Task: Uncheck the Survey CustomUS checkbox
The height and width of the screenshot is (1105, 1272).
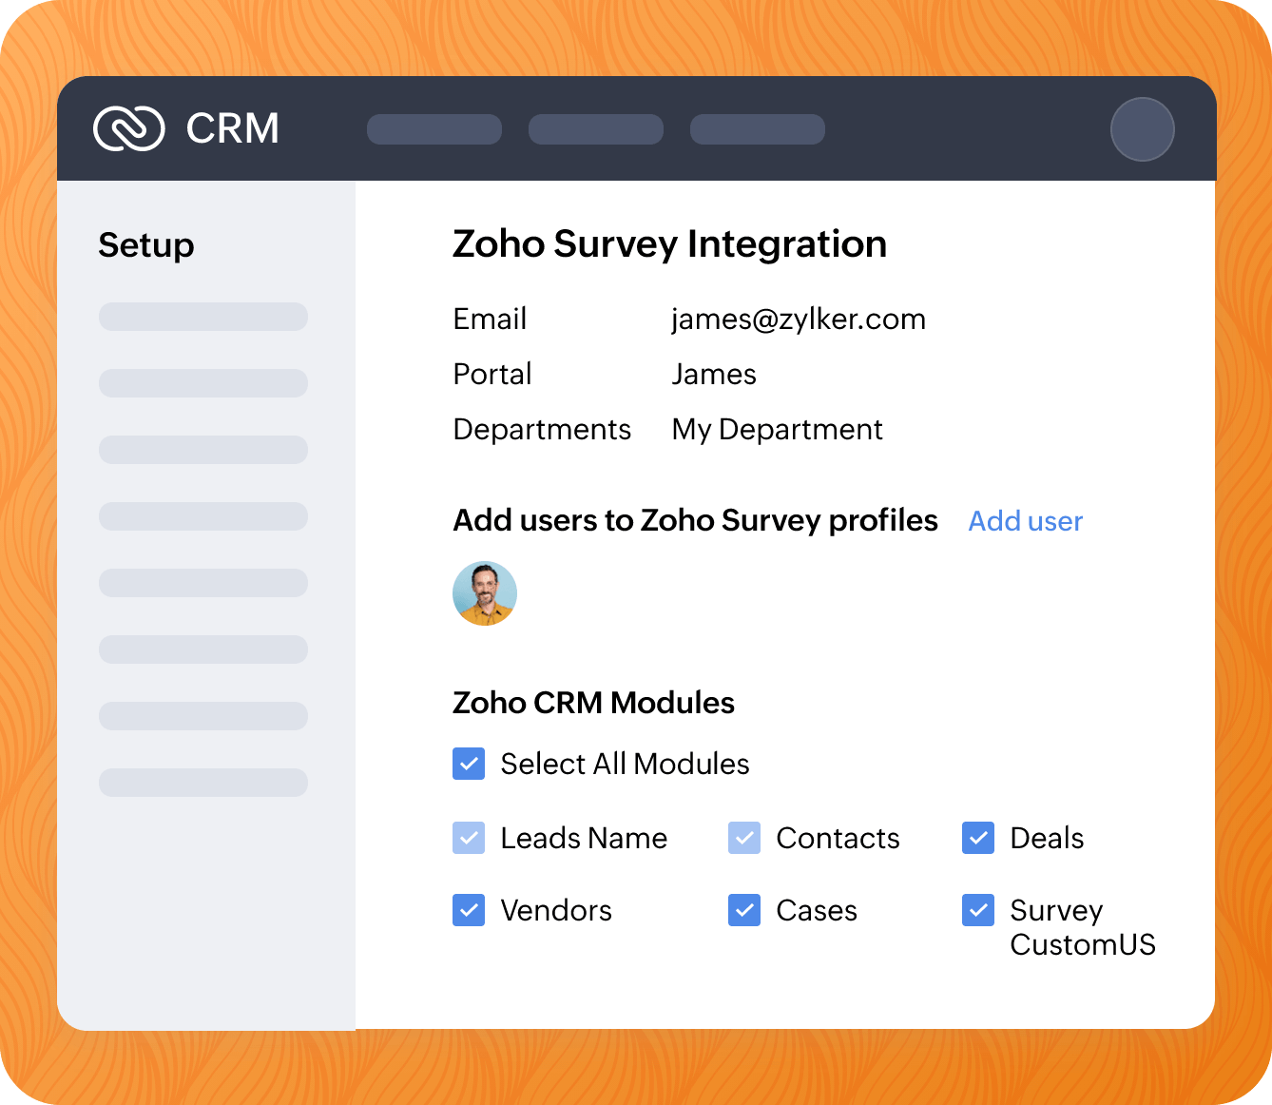Action: tap(978, 910)
